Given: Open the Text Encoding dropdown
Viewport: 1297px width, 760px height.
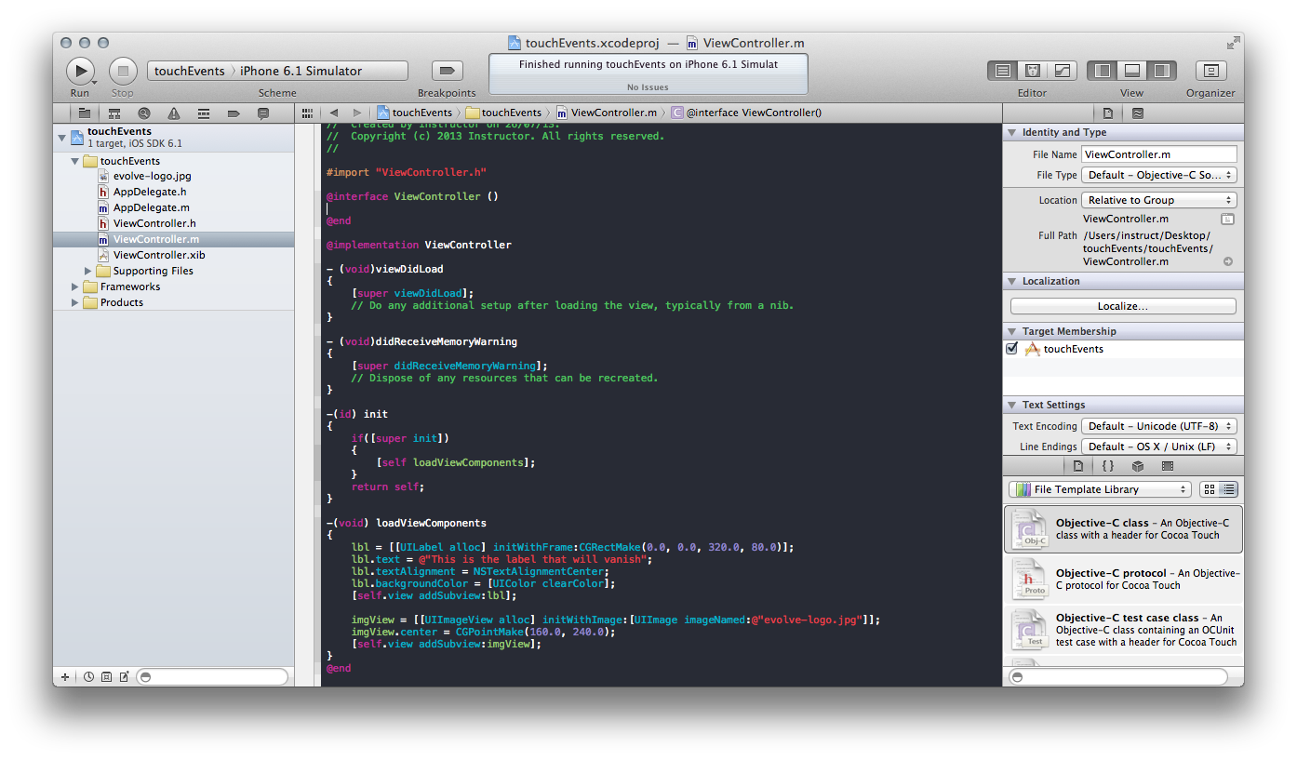Looking at the screenshot, I should coord(1159,426).
